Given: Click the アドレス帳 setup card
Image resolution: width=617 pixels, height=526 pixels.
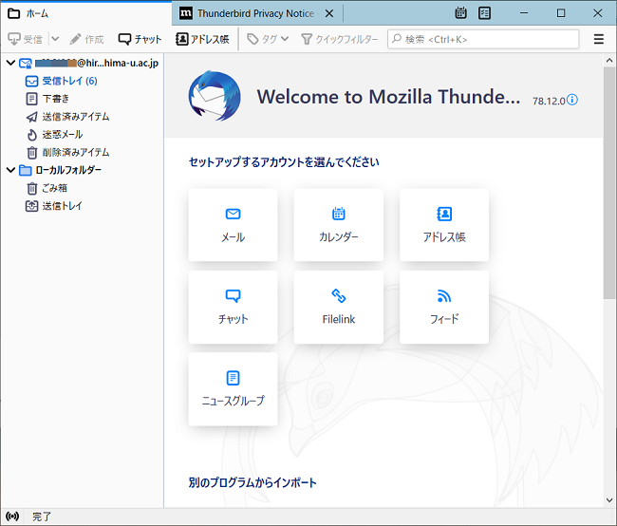Looking at the screenshot, I should tap(444, 225).
